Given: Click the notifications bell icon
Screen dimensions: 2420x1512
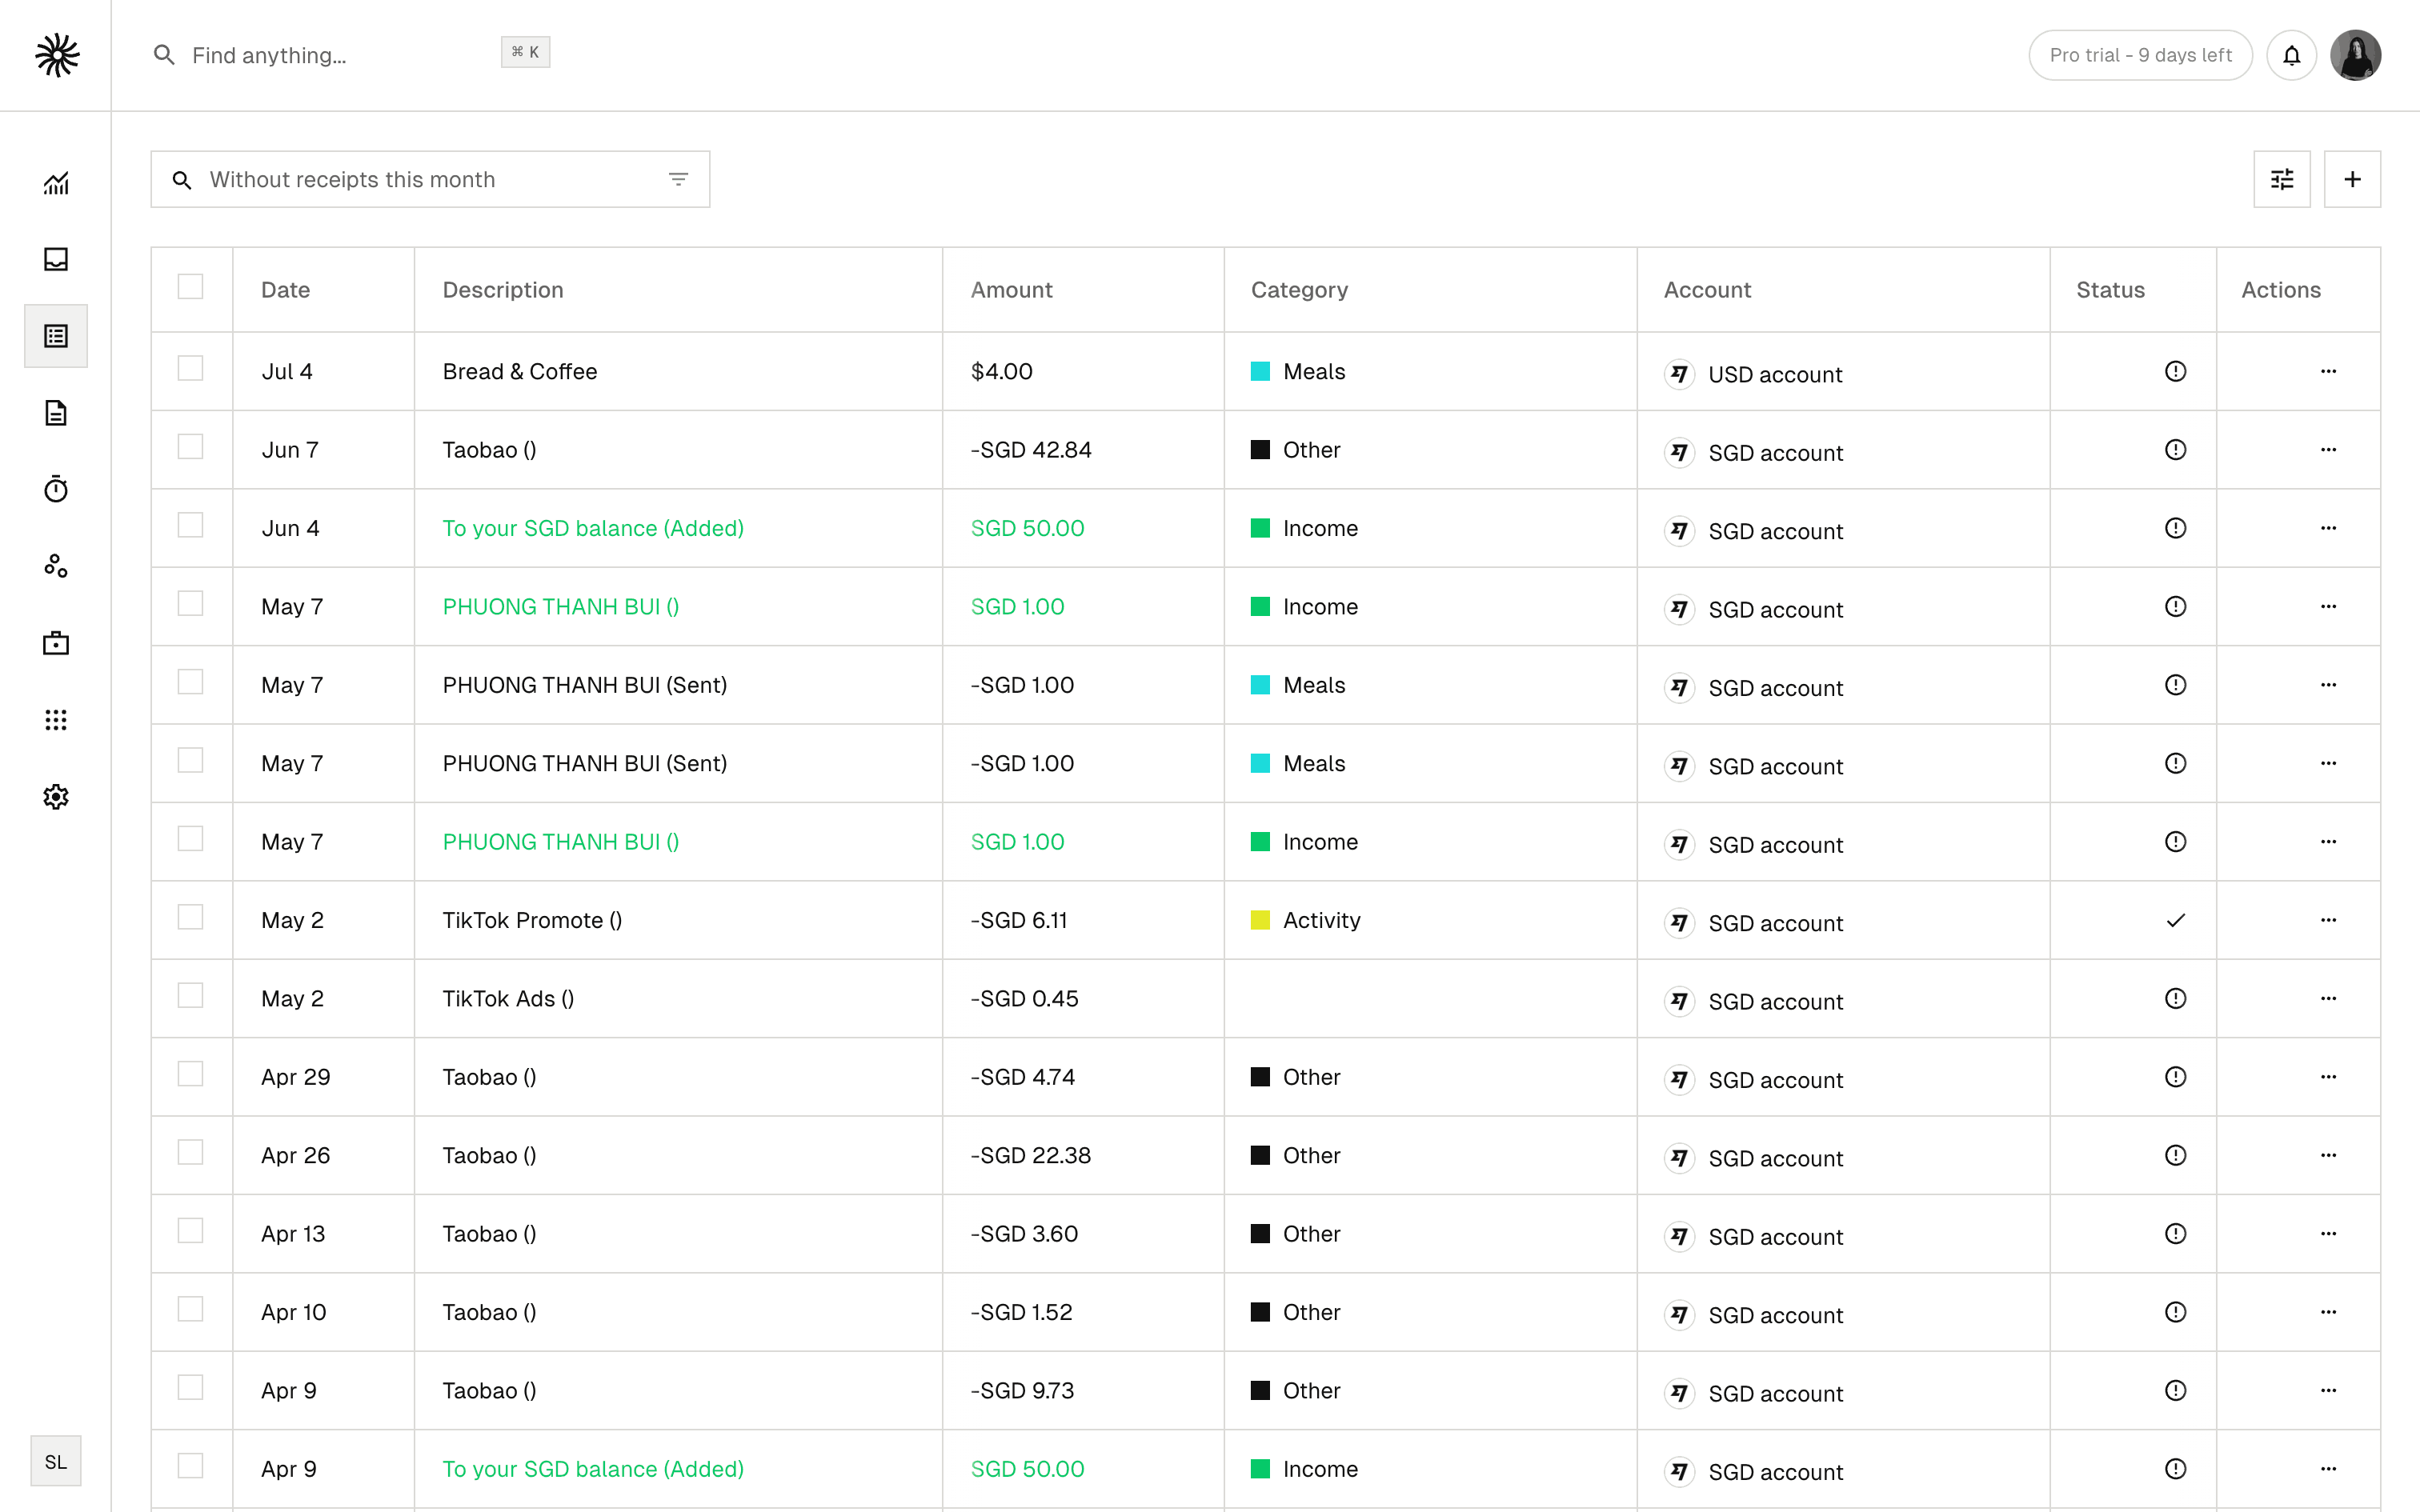Looking at the screenshot, I should click(x=2291, y=55).
